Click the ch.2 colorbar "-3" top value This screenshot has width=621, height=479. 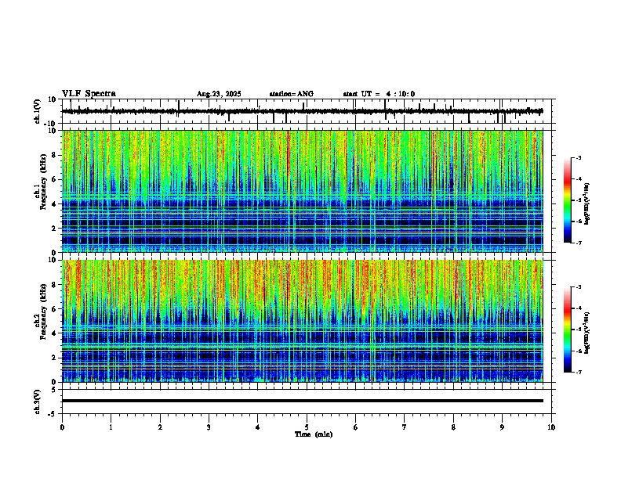(x=579, y=287)
